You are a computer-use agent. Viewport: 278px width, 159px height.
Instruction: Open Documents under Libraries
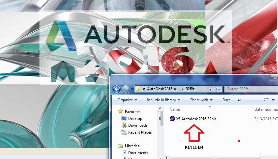pos(138,153)
